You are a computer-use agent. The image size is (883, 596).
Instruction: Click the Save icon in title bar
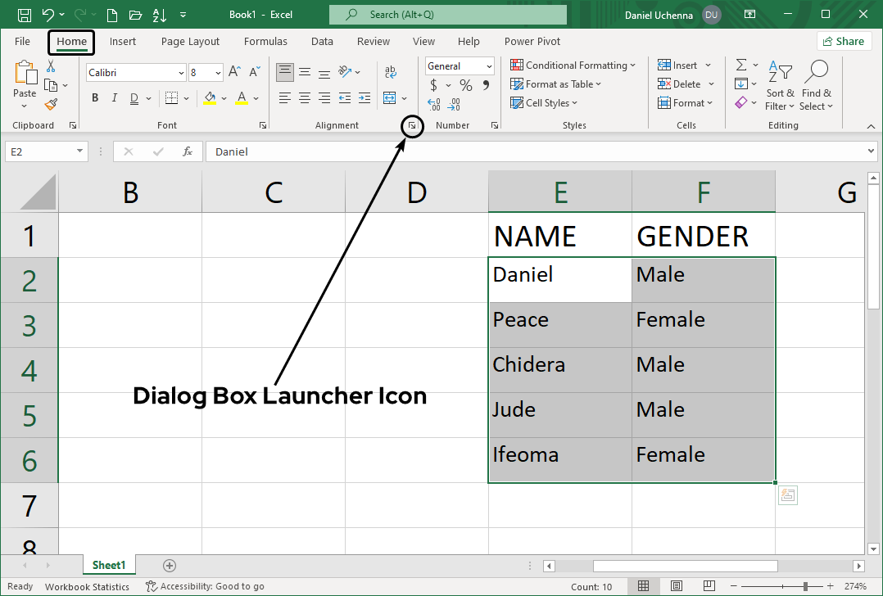tap(24, 15)
